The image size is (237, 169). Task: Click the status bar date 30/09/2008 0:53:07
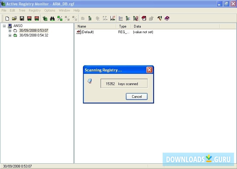17,166
